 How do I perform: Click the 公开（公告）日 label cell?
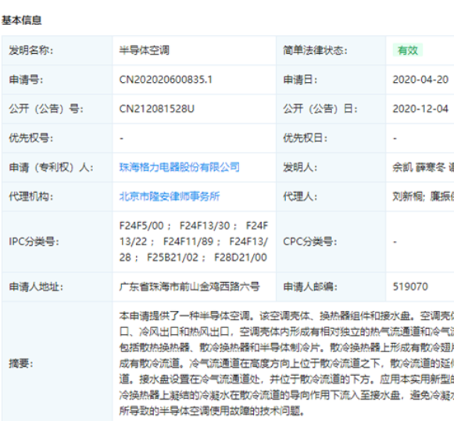click(331, 109)
